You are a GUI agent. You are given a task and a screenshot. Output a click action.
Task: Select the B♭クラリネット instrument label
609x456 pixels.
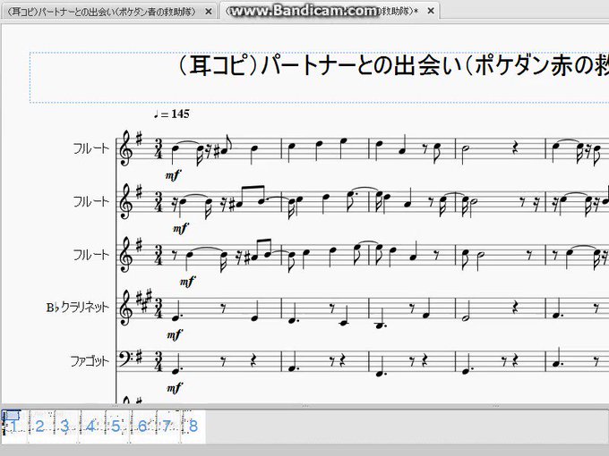(x=78, y=308)
